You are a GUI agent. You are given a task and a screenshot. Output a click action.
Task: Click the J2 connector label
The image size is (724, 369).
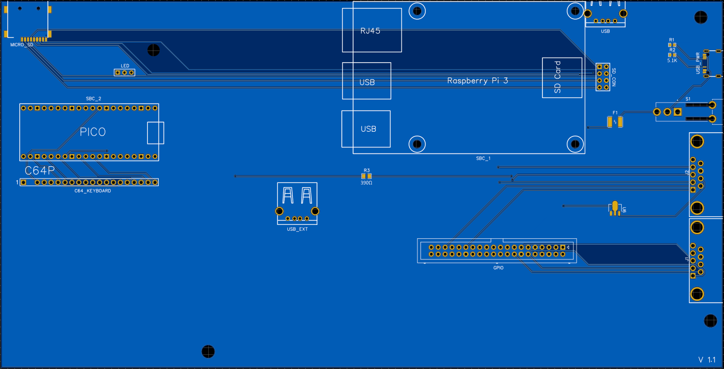click(x=687, y=172)
